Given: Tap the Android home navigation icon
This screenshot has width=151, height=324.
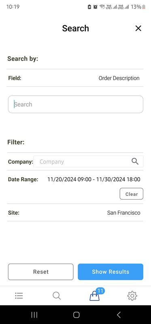Looking at the screenshot, I should [x=77, y=315].
